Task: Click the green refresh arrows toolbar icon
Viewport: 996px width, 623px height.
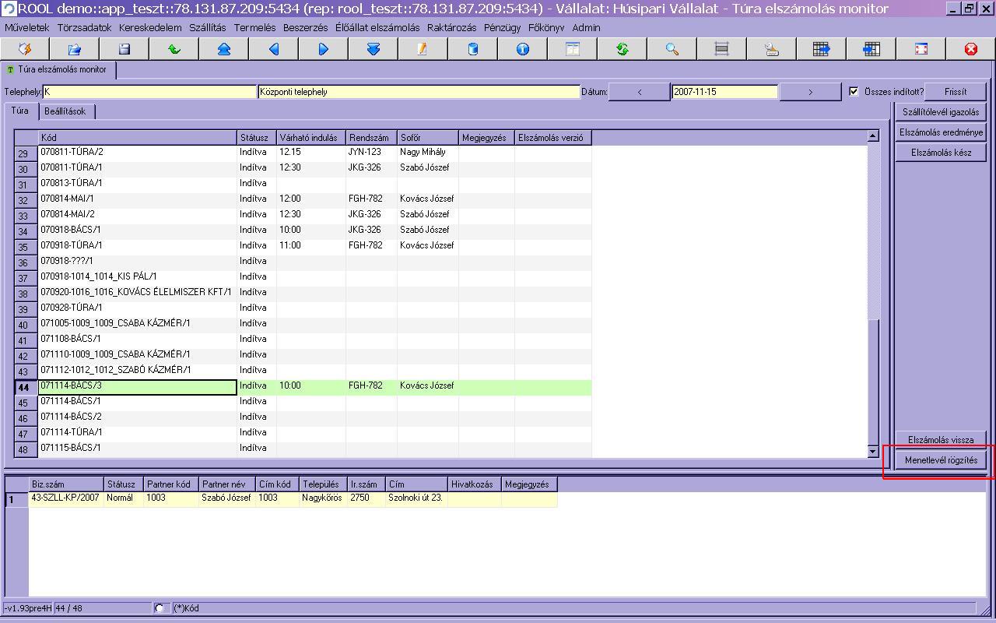Action: (622, 49)
